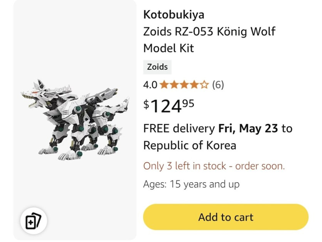Click the $124.95 price
The width and height of the screenshot is (322, 242).
click(x=169, y=106)
